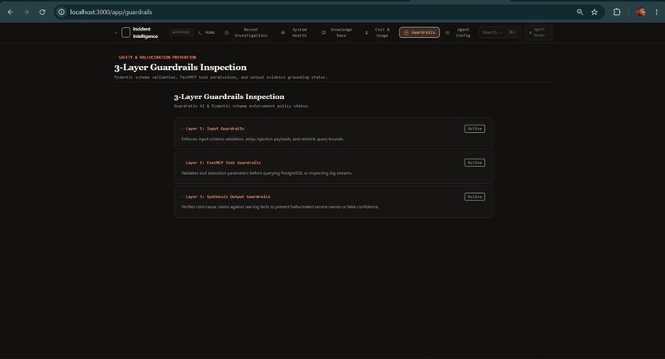Open the browser zoom magnifier icon
665x359 pixels.
[x=580, y=12]
